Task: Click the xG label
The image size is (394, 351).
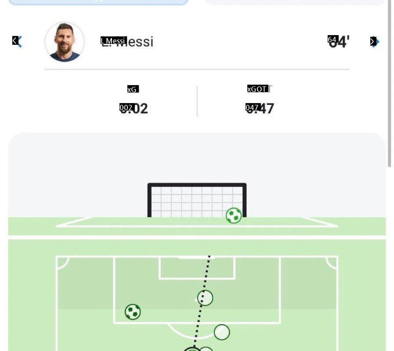Action: click(133, 89)
